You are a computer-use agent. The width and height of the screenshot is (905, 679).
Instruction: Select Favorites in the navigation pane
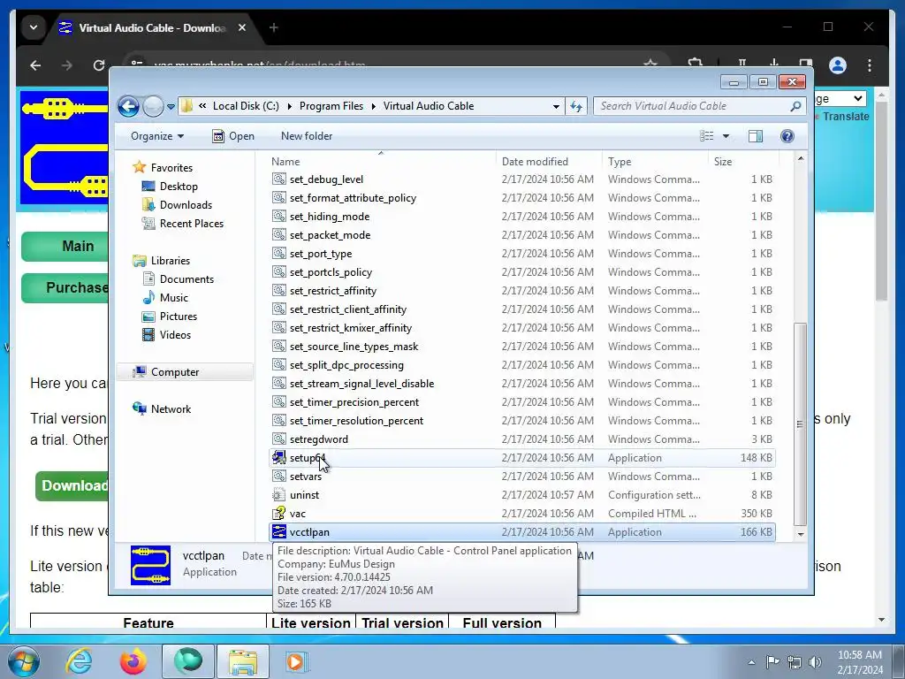pos(171,168)
